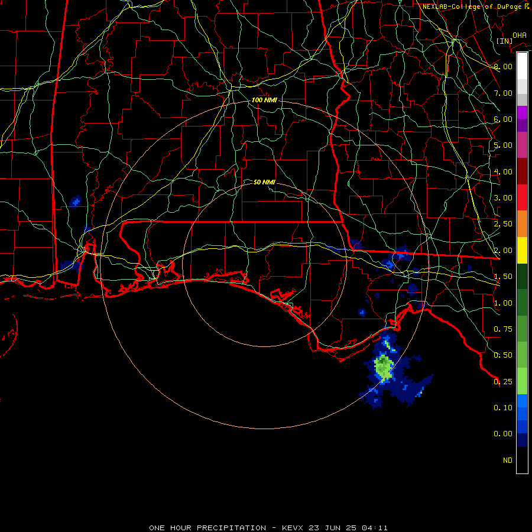Click the KEVX station identifier in the footer

[293, 528]
